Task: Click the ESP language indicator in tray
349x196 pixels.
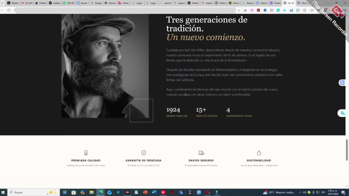Action: 323,192
